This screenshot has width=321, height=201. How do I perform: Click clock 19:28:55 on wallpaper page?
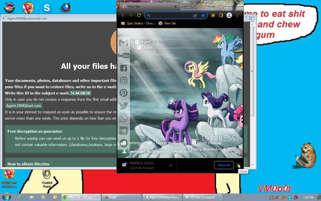pyautogui.click(x=218, y=139)
